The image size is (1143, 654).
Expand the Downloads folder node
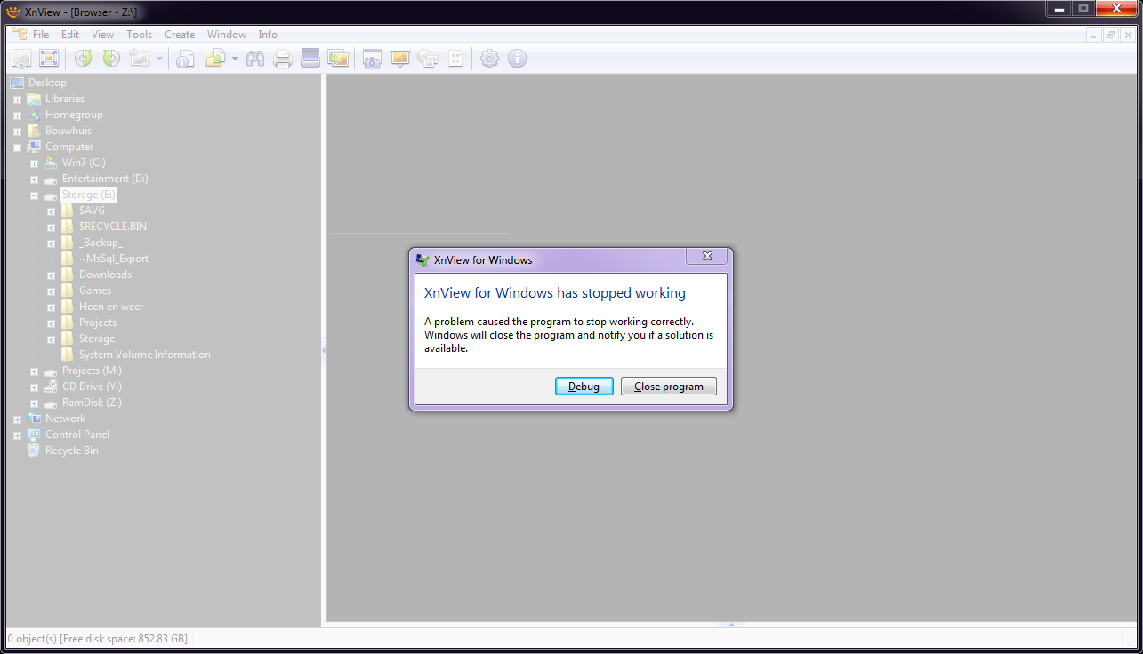51,275
